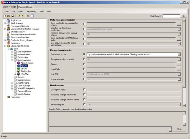The height and width of the screenshot is (139, 190).
Task: Uncheck the Credentials to use checkbox
Action: click(x=85, y=54)
